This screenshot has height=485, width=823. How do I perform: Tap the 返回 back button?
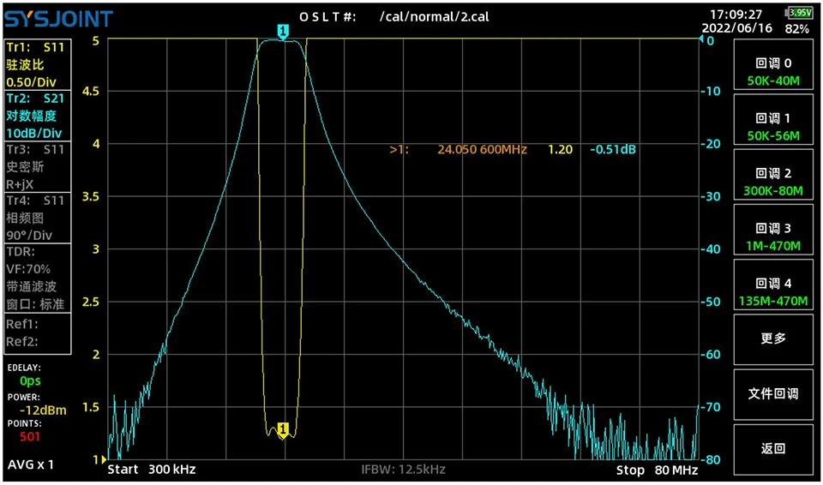point(773,449)
